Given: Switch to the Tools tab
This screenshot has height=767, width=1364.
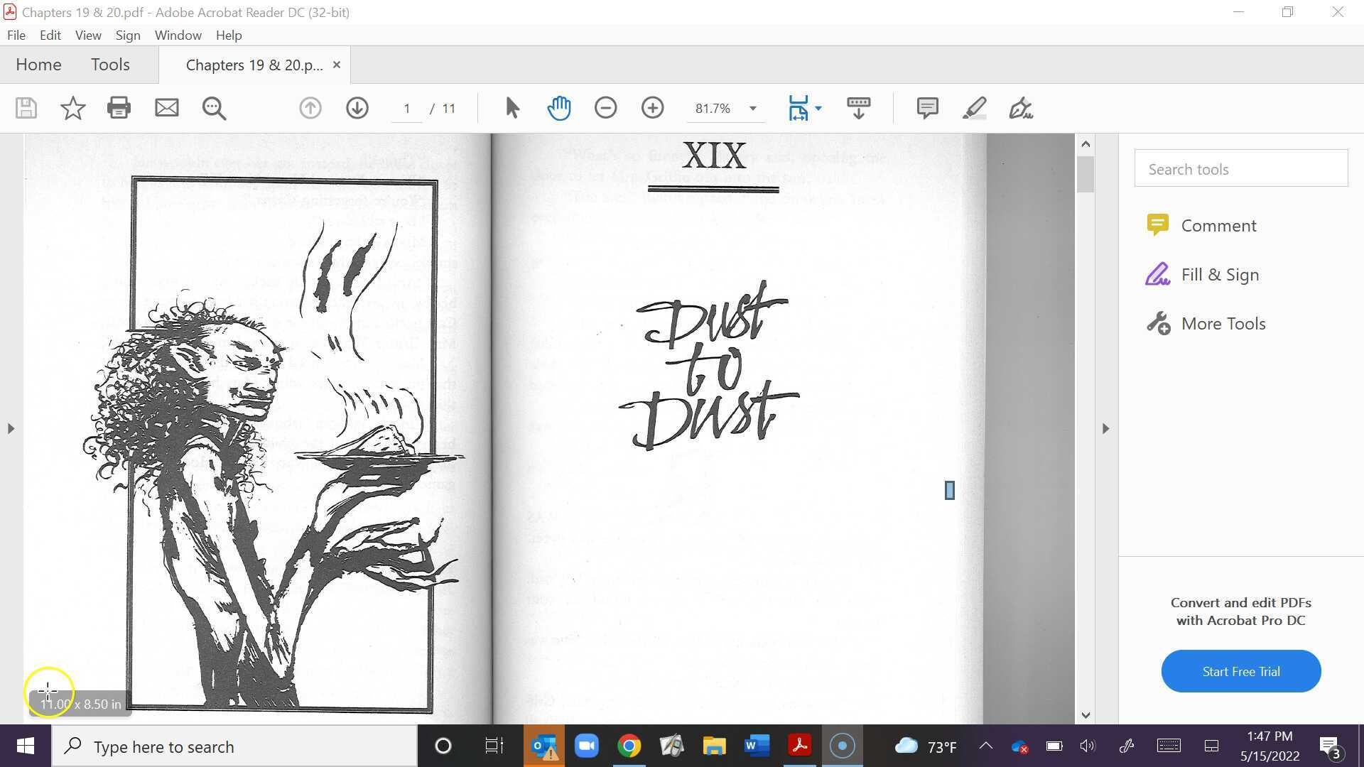Looking at the screenshot, I should 110,65.
